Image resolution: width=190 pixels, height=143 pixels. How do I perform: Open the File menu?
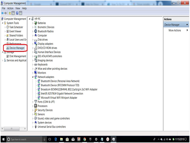pyautogui.click(x=4, y=8)
